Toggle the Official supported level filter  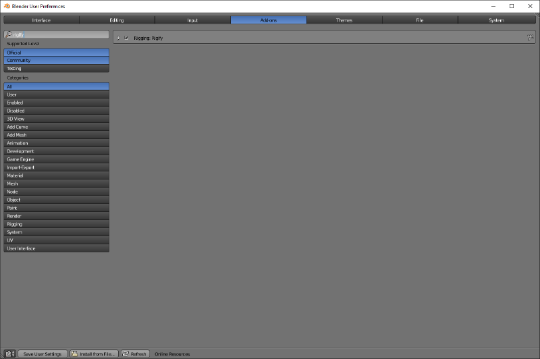point(56,52)
